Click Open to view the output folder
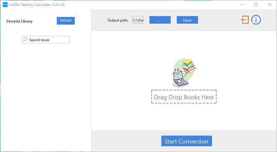The height and width of the screenshot is (152, 277). coord(187,20)
